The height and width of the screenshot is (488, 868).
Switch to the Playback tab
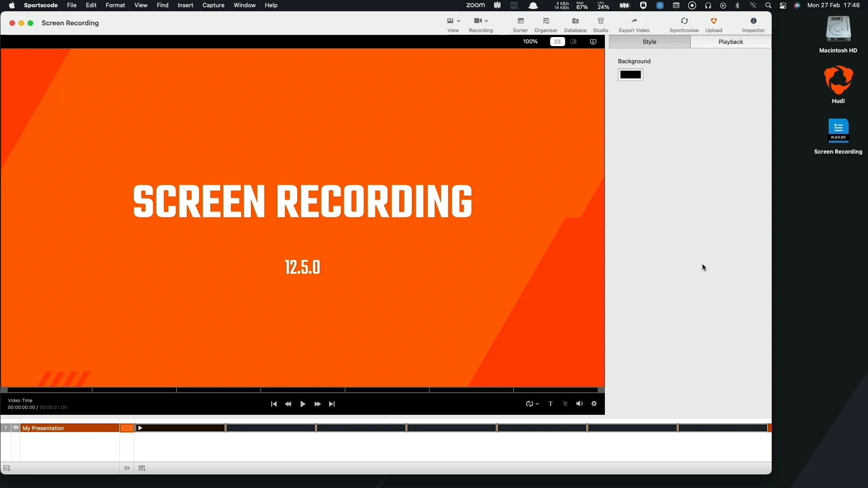[731, 42]
